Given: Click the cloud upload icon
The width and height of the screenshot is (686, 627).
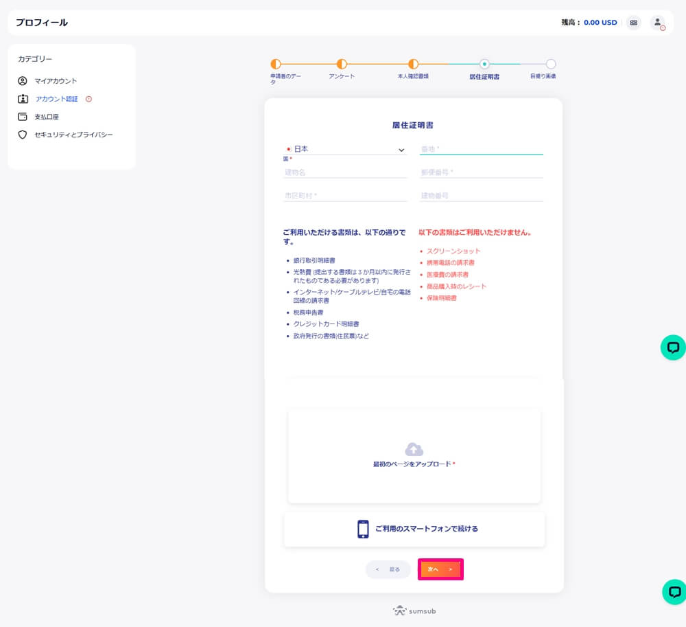Looking at the screenshot, I should [x=414, y=449].
